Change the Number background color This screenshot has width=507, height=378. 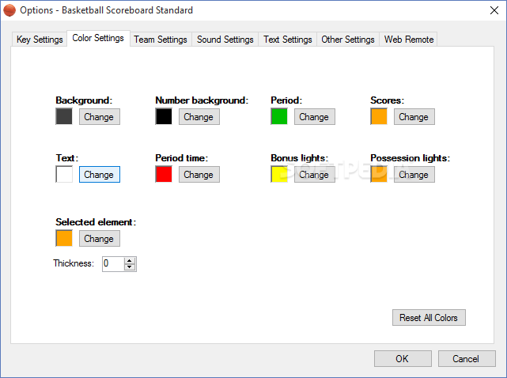[x=199, y=117]
